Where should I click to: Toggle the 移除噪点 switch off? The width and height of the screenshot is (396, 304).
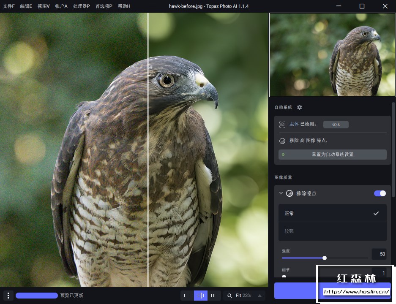tap(380, 193)
